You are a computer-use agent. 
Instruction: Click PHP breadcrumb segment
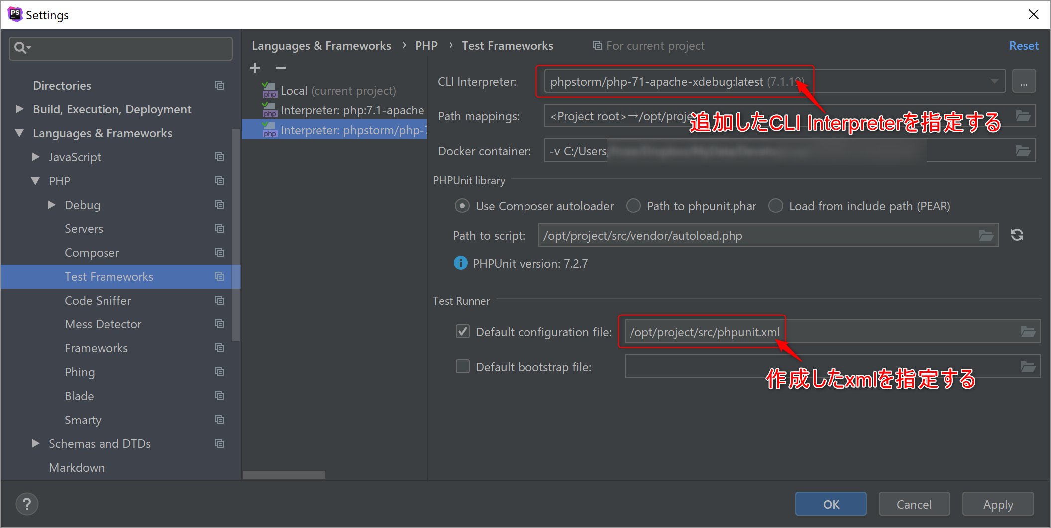(426, 46)
